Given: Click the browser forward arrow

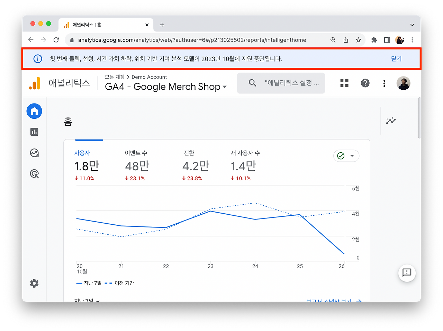Looking at the screenshot, I should 43,40.
